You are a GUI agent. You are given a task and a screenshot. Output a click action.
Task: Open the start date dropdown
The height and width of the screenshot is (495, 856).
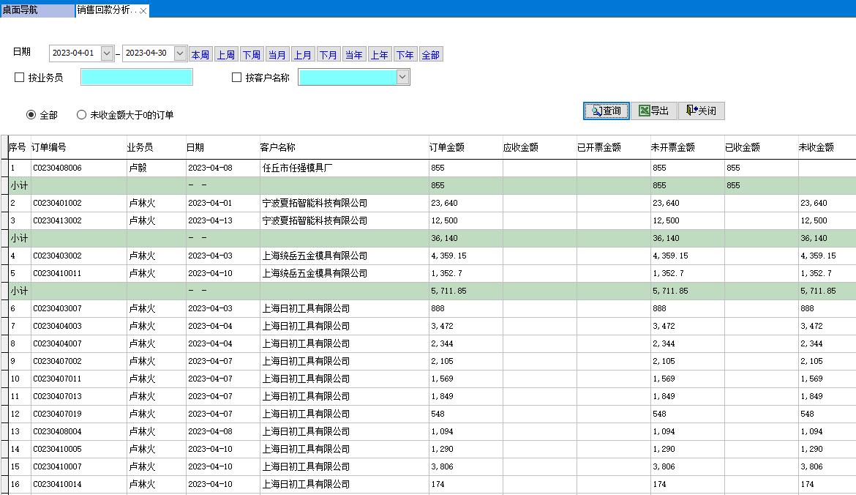click(107, 53)
